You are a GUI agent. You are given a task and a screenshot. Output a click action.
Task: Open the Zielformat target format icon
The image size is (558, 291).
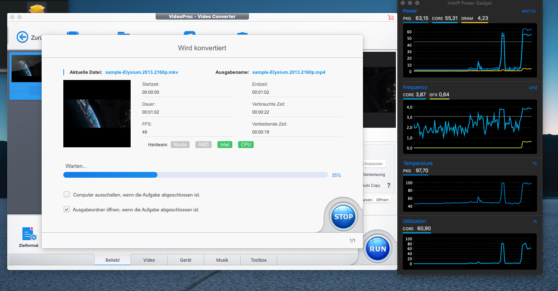coord(29,234)
